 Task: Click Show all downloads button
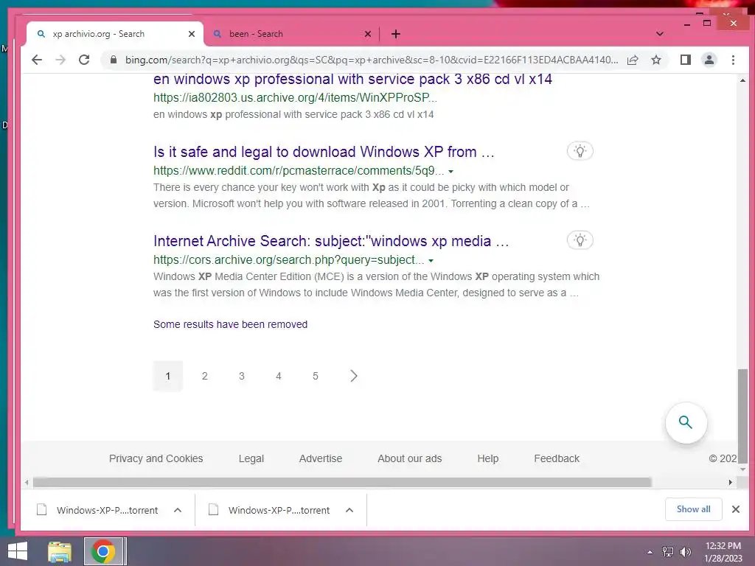(693, 509)
